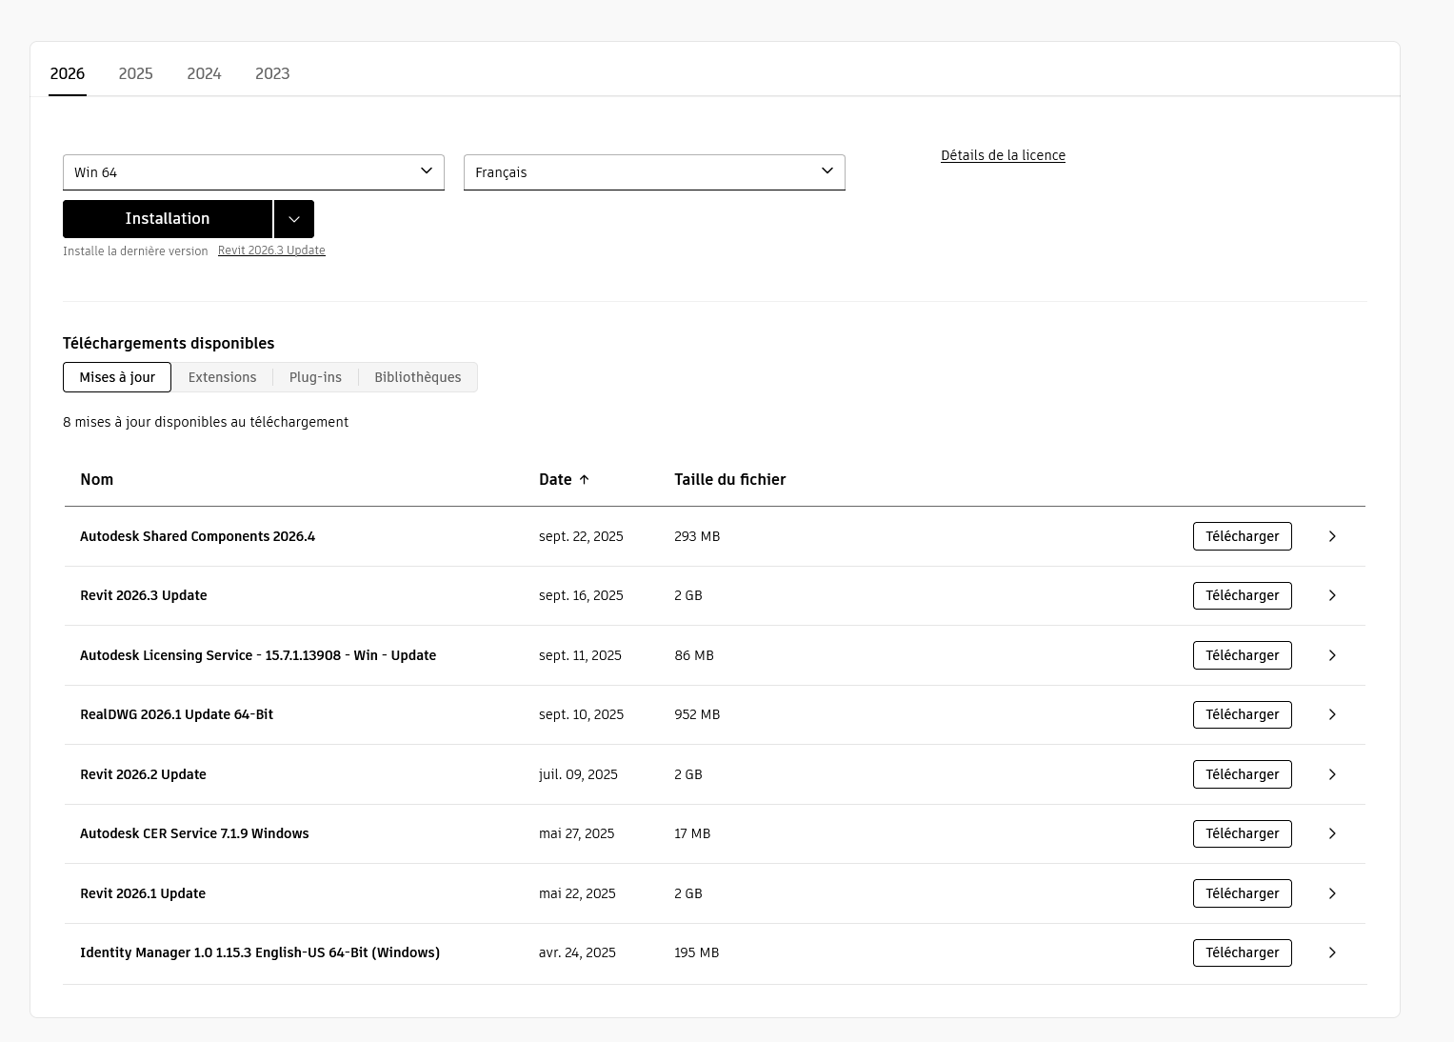Click the black Installation button
Image resolution: width=1454 pixels, height=1042 pixels.
pyautogui.click(x=168, y=219)
